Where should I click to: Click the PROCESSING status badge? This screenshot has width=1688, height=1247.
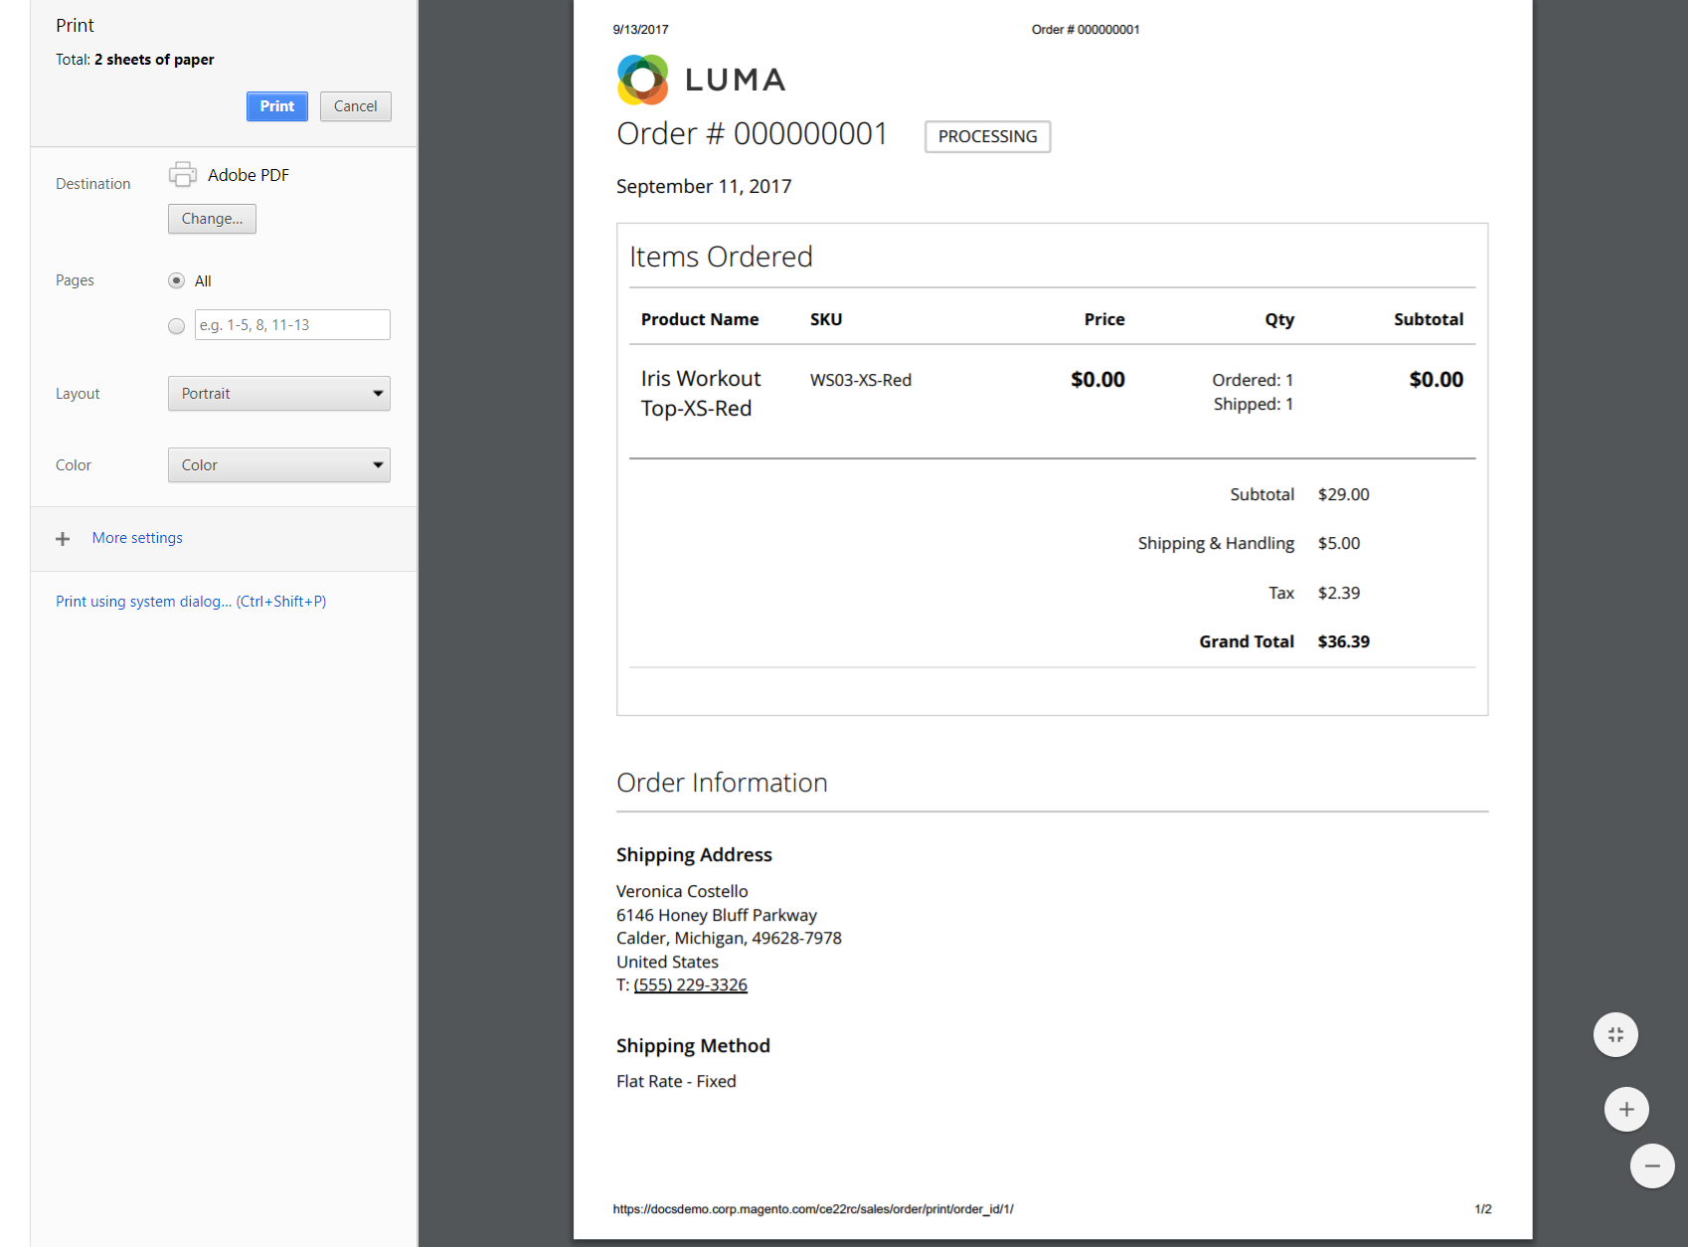tap(988, 136)
